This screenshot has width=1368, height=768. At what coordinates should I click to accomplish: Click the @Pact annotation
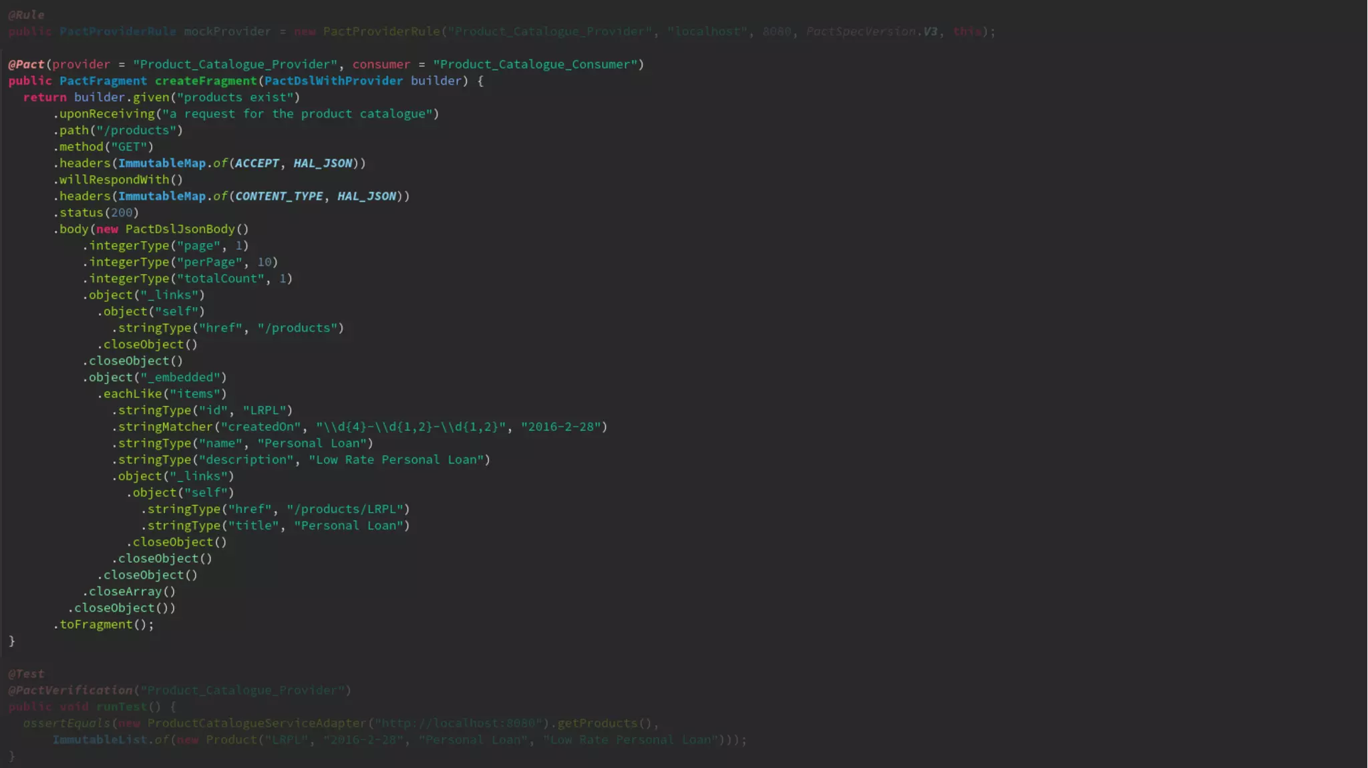(26, 64)
